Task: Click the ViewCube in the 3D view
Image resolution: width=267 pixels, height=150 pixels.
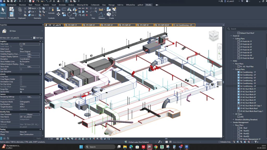Action: pos(214,35)
